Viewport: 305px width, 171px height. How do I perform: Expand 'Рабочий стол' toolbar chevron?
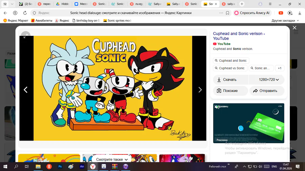[228, 164]
